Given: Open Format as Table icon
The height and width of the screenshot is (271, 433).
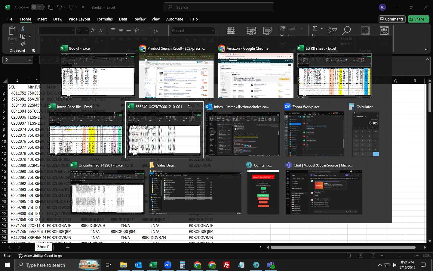Looking at the screenshot, I should (x=251, y=31).
